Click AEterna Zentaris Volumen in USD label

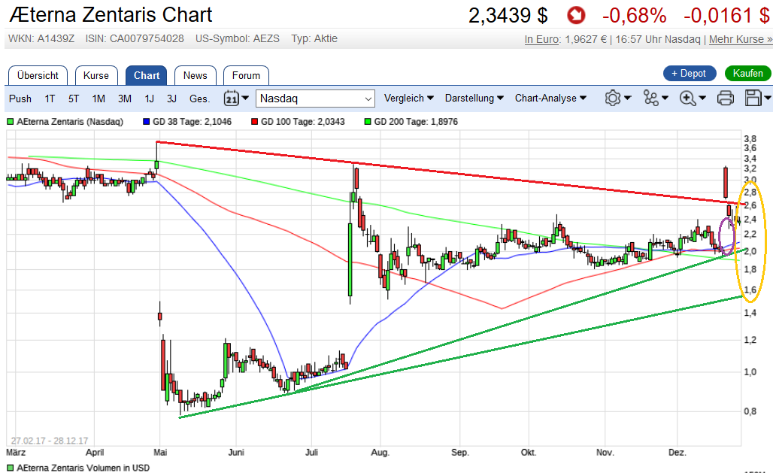(83, 468)
